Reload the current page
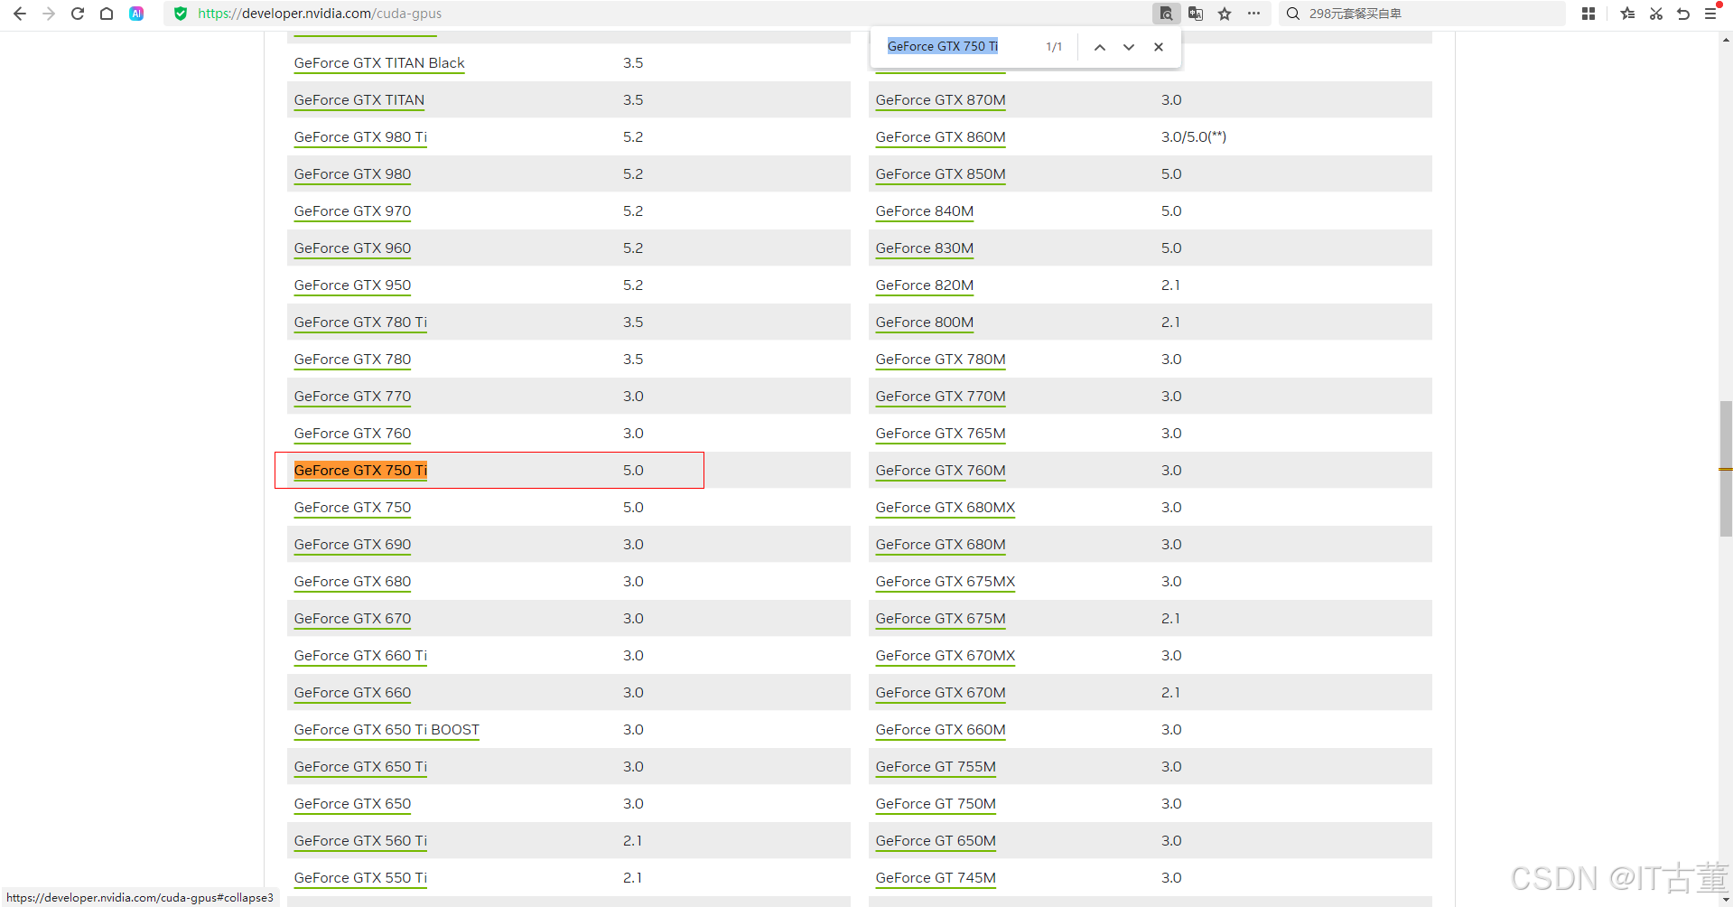 coord(78,14)
